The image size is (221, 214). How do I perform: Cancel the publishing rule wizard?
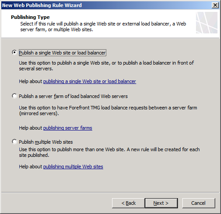click(x=199, y=203)
